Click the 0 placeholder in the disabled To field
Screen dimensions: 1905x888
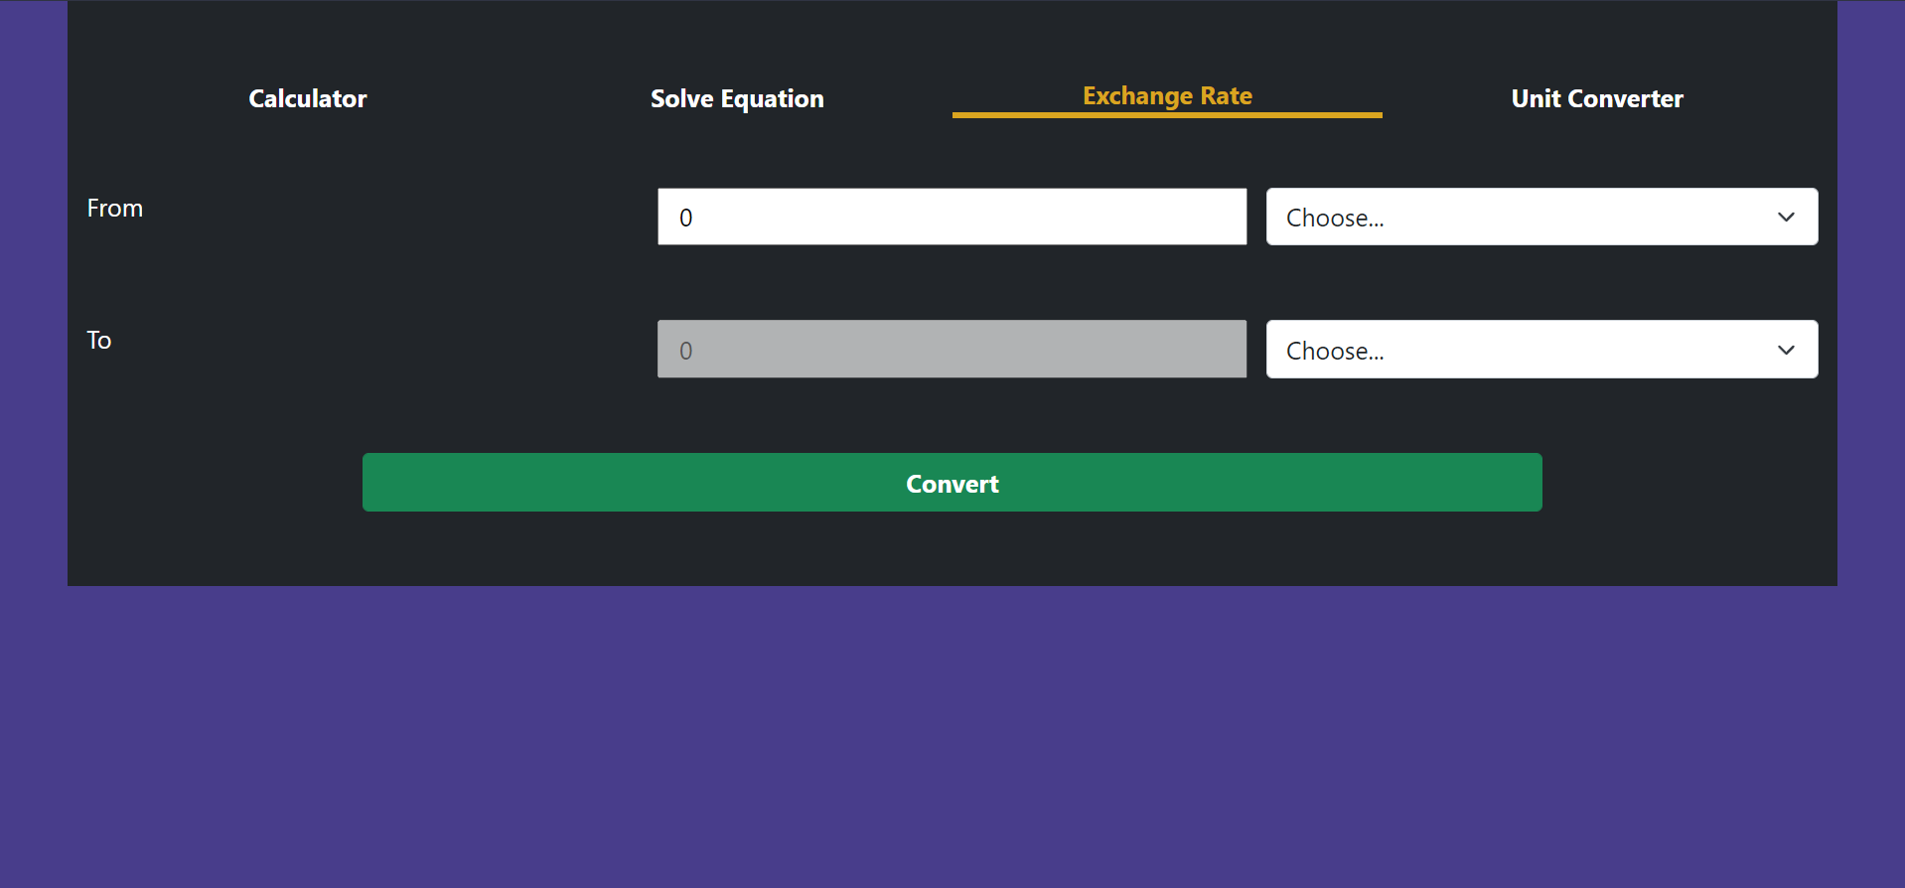pos(686,351)
